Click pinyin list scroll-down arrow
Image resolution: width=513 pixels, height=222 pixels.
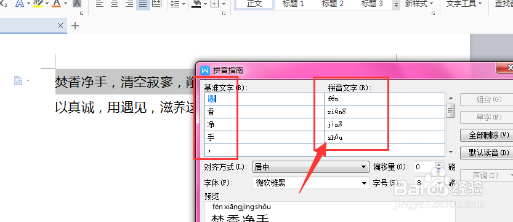pos(451,152)
